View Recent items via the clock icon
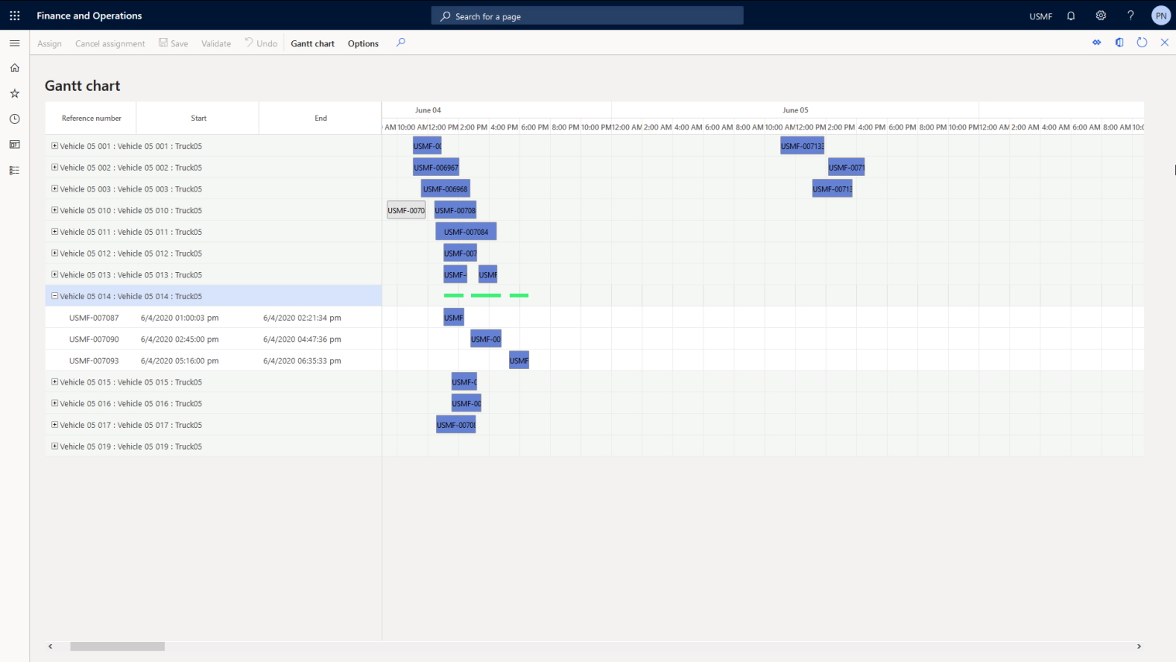Image resolution: width=1176 pixels, height=662 pixels. click(x=14, y=119)
